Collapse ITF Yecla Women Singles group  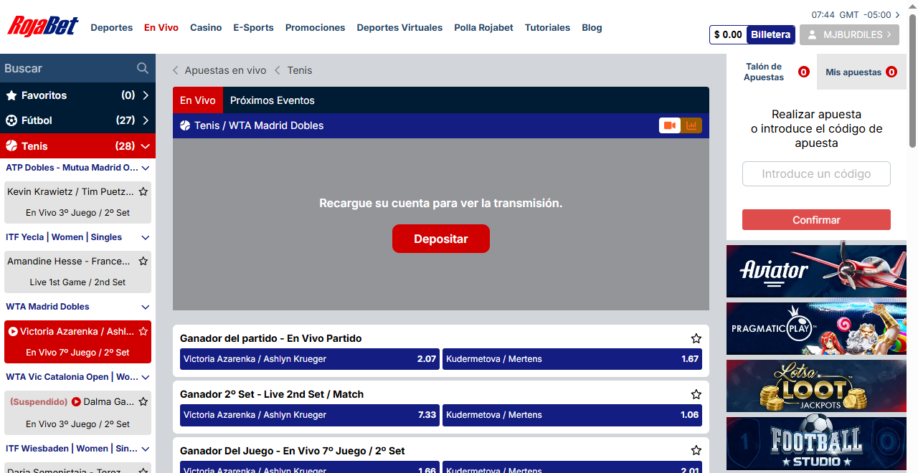pyautogui.click(x=146, y=237)
